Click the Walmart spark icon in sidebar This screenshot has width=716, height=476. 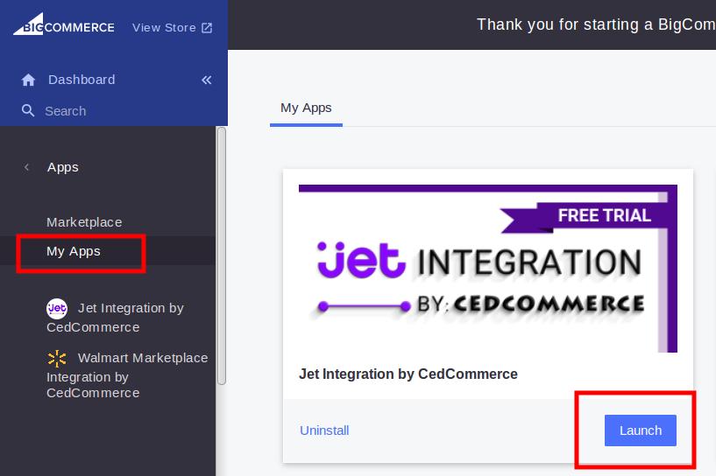pyautogui.click(x=57, y=359)
